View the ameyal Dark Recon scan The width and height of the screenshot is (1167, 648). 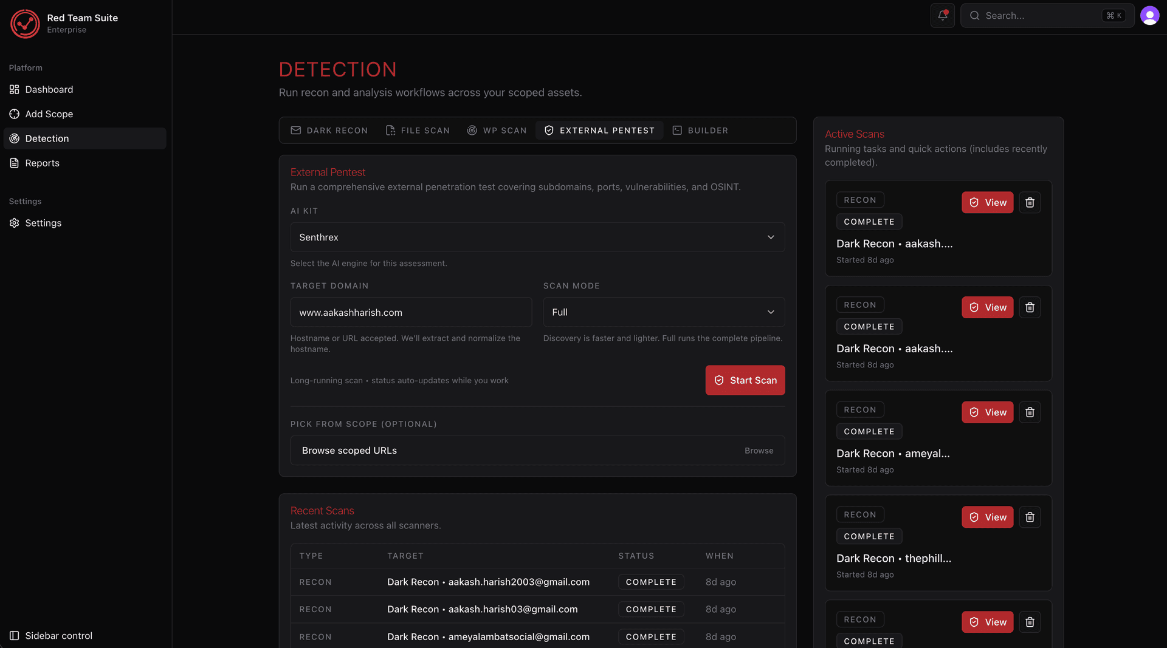(987, 412)
